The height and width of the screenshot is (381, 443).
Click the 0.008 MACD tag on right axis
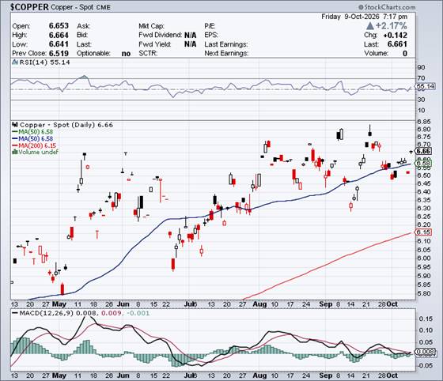click(x=426, y=352)
